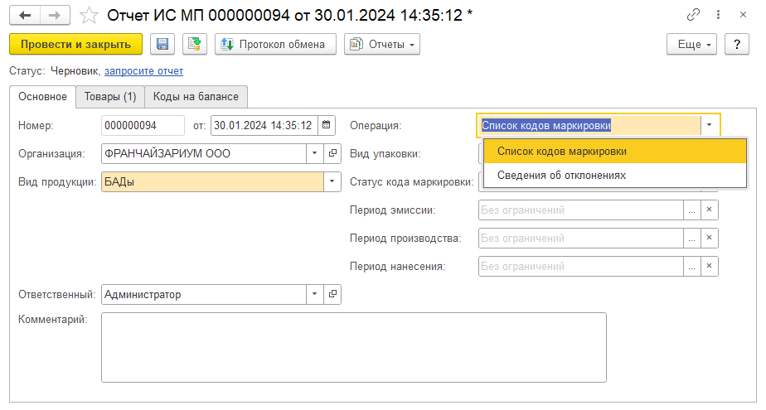766x410 pixels.
Task: Mark report as favorite with star icon
Action: click(x=88, y=16)
